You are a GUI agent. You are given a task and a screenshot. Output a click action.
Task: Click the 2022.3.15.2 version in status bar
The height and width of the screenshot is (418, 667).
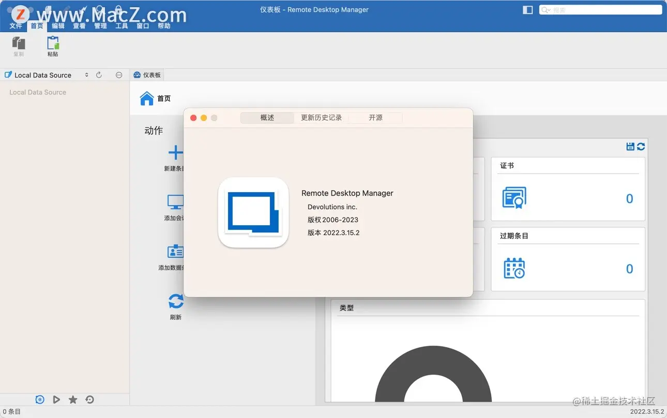[647, 412]
